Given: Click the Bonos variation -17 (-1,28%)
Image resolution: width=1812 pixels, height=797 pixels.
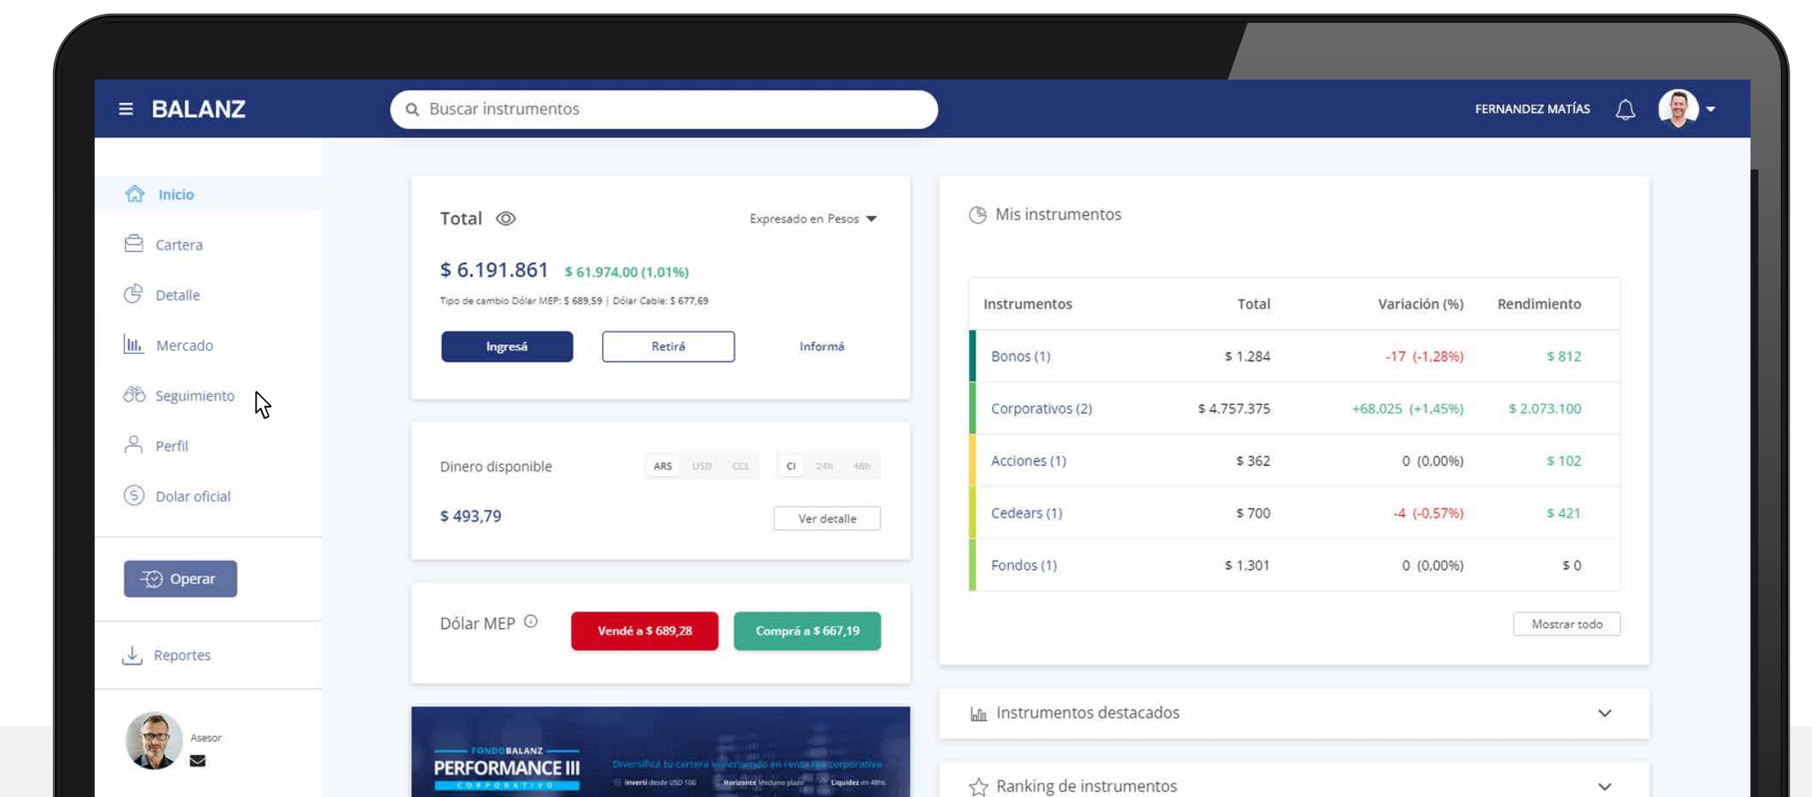Looking at the screenshot, I should pyautogui.click(x=1424, y=356).
